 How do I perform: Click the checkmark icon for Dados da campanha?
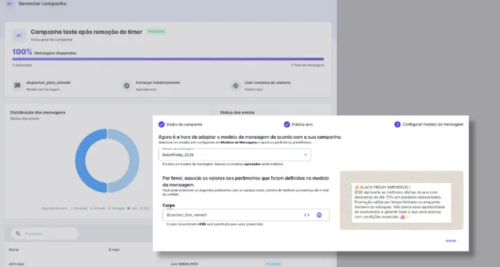(x=161, y=124)
